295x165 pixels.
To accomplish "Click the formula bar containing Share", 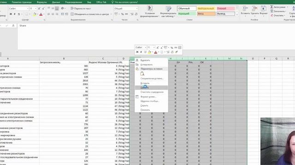I will (156, 37).
